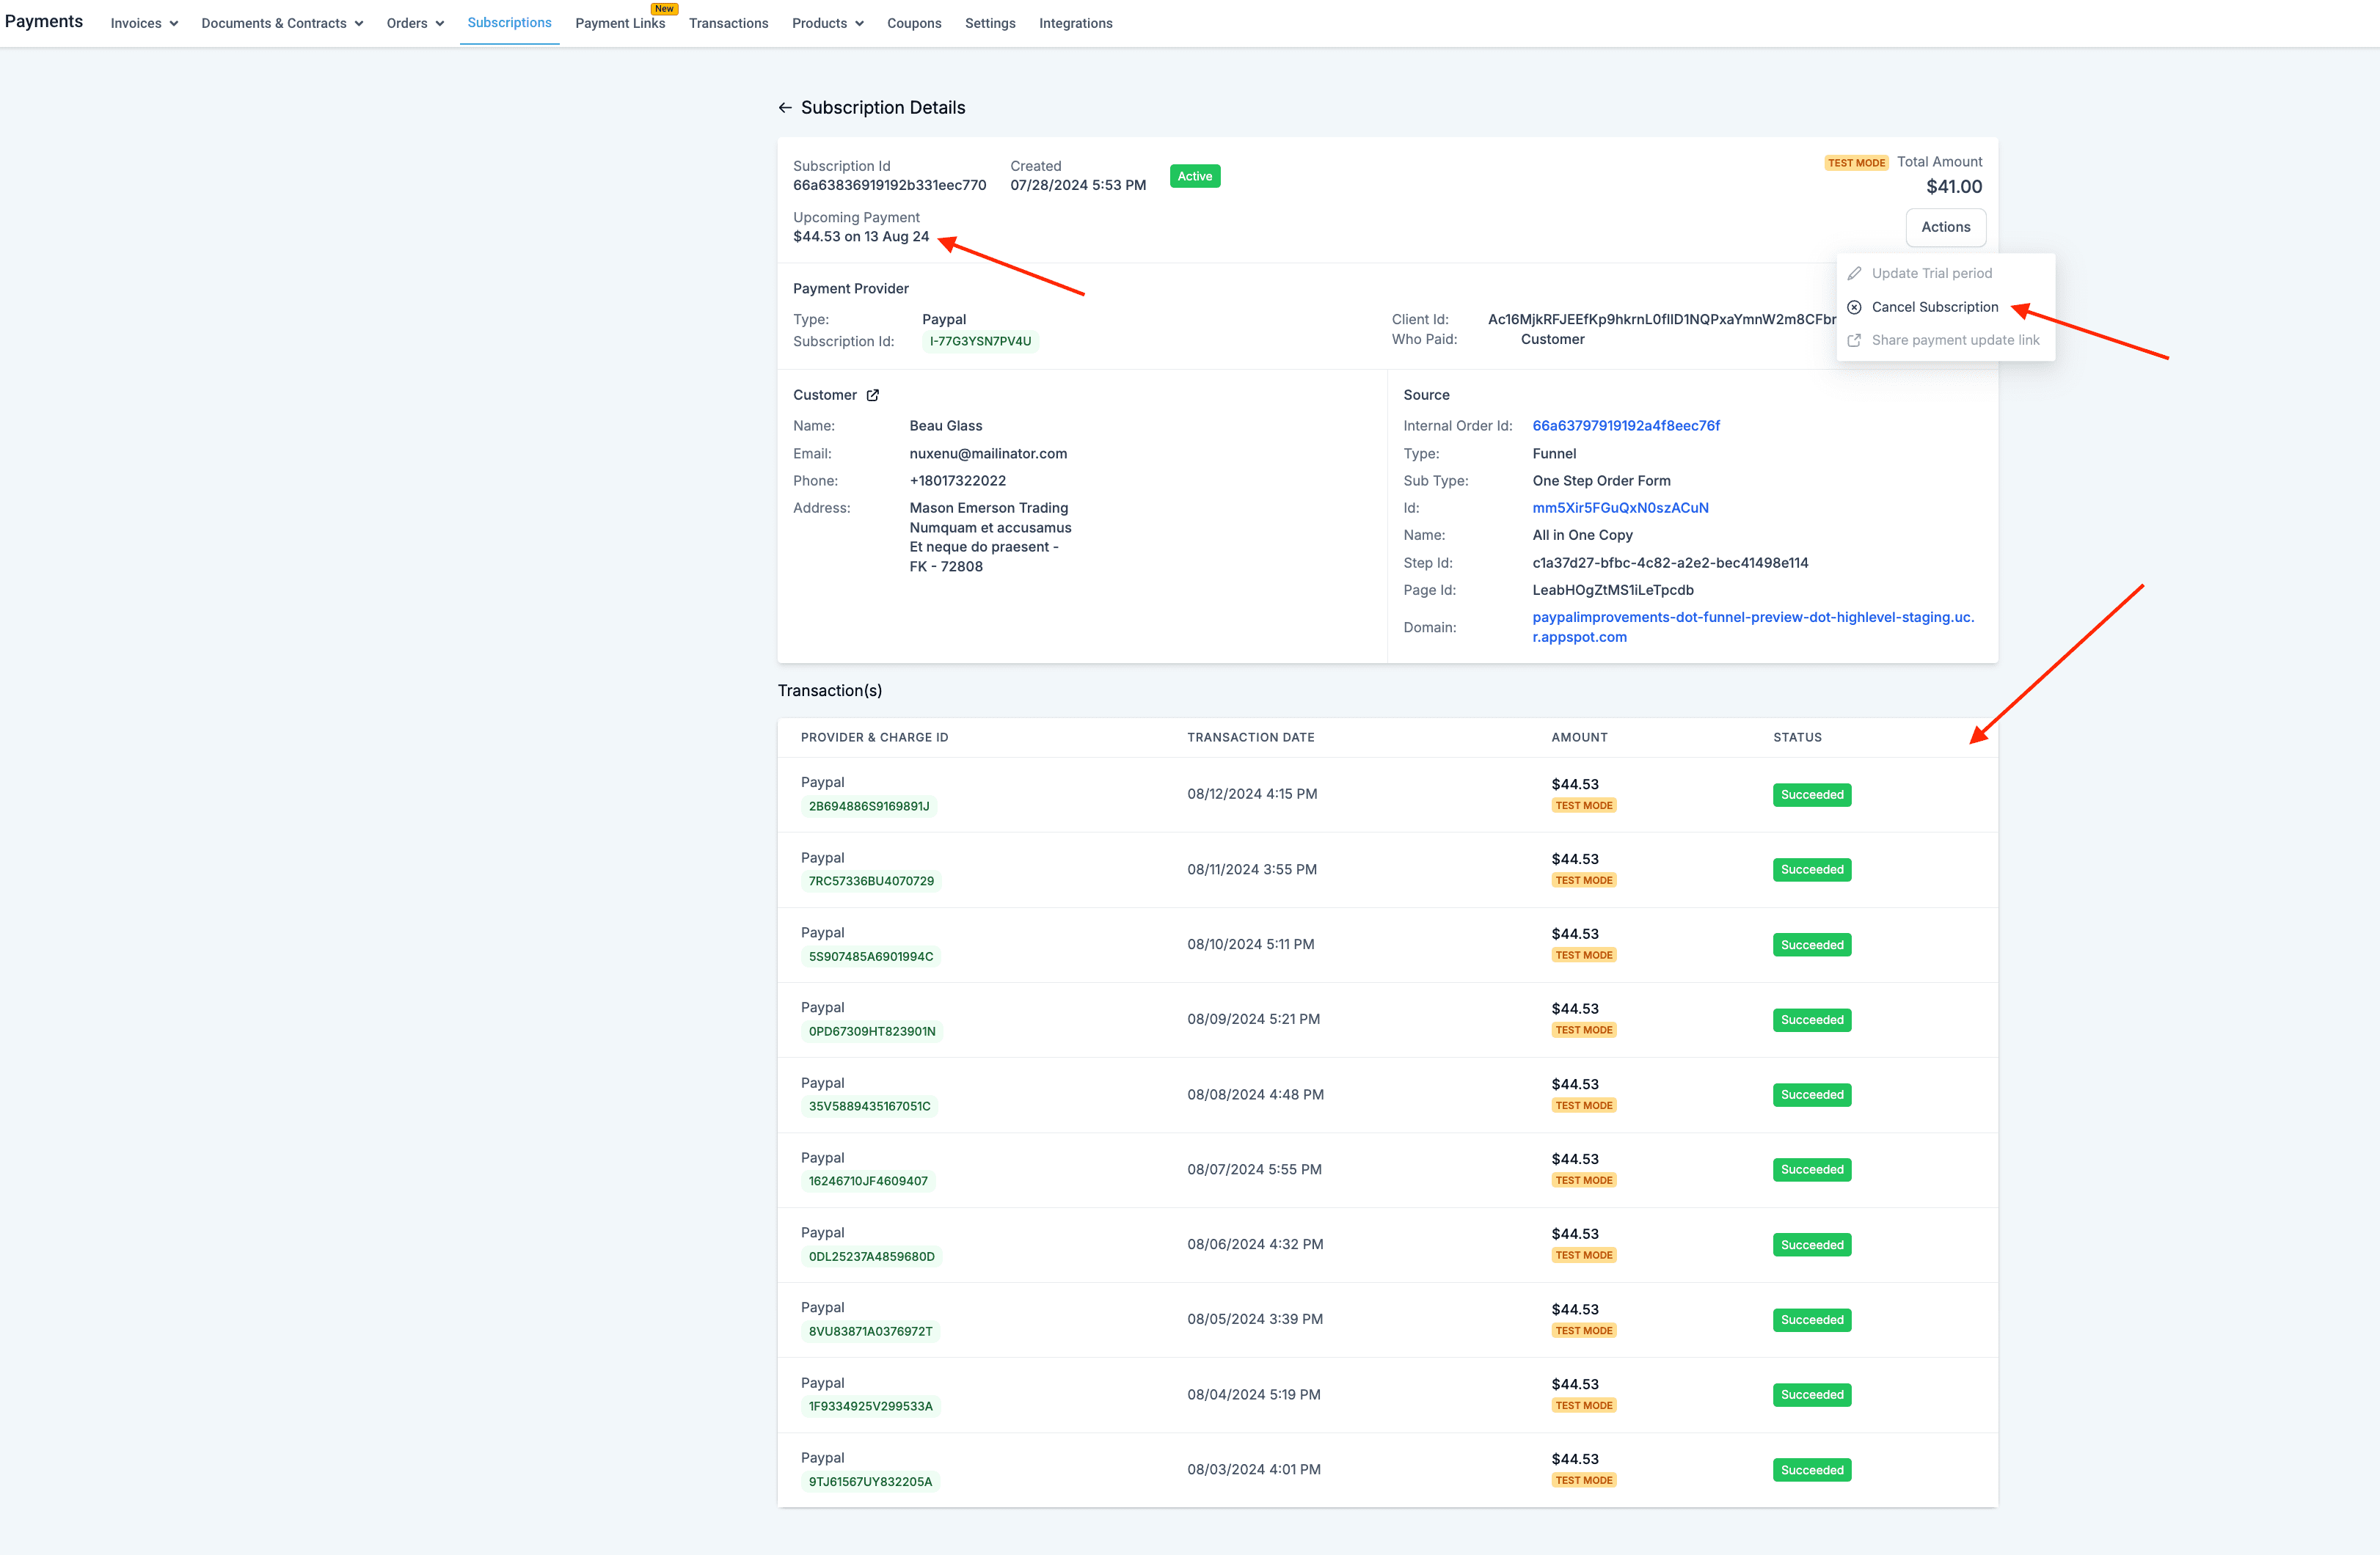Open the Actions dropdown button
2380x1555 pixels.
pyautogui.click(x=1945, y=227)
